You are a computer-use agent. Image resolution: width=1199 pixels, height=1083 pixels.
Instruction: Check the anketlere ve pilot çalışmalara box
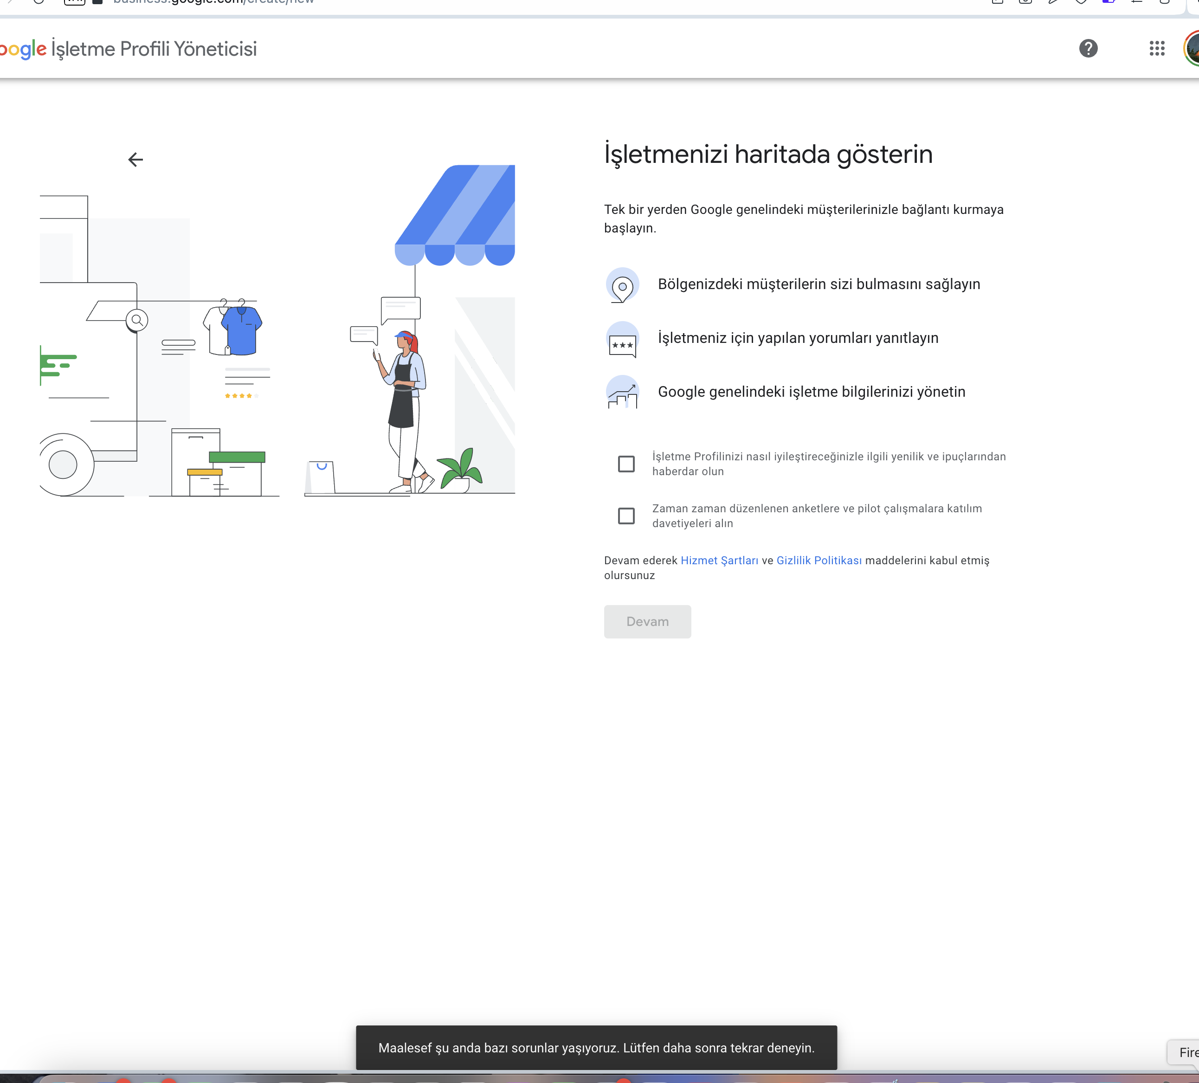625,516
